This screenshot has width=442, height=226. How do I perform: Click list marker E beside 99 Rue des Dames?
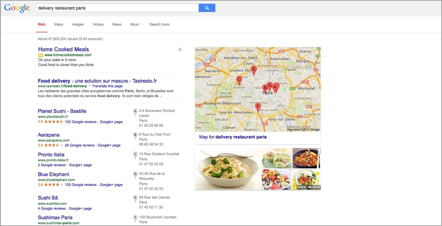(135, 199)
